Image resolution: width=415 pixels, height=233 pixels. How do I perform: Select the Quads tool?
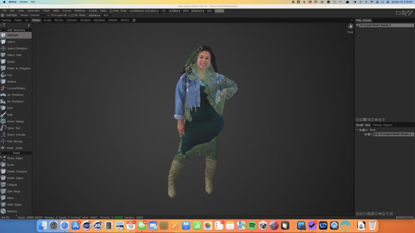11,62
